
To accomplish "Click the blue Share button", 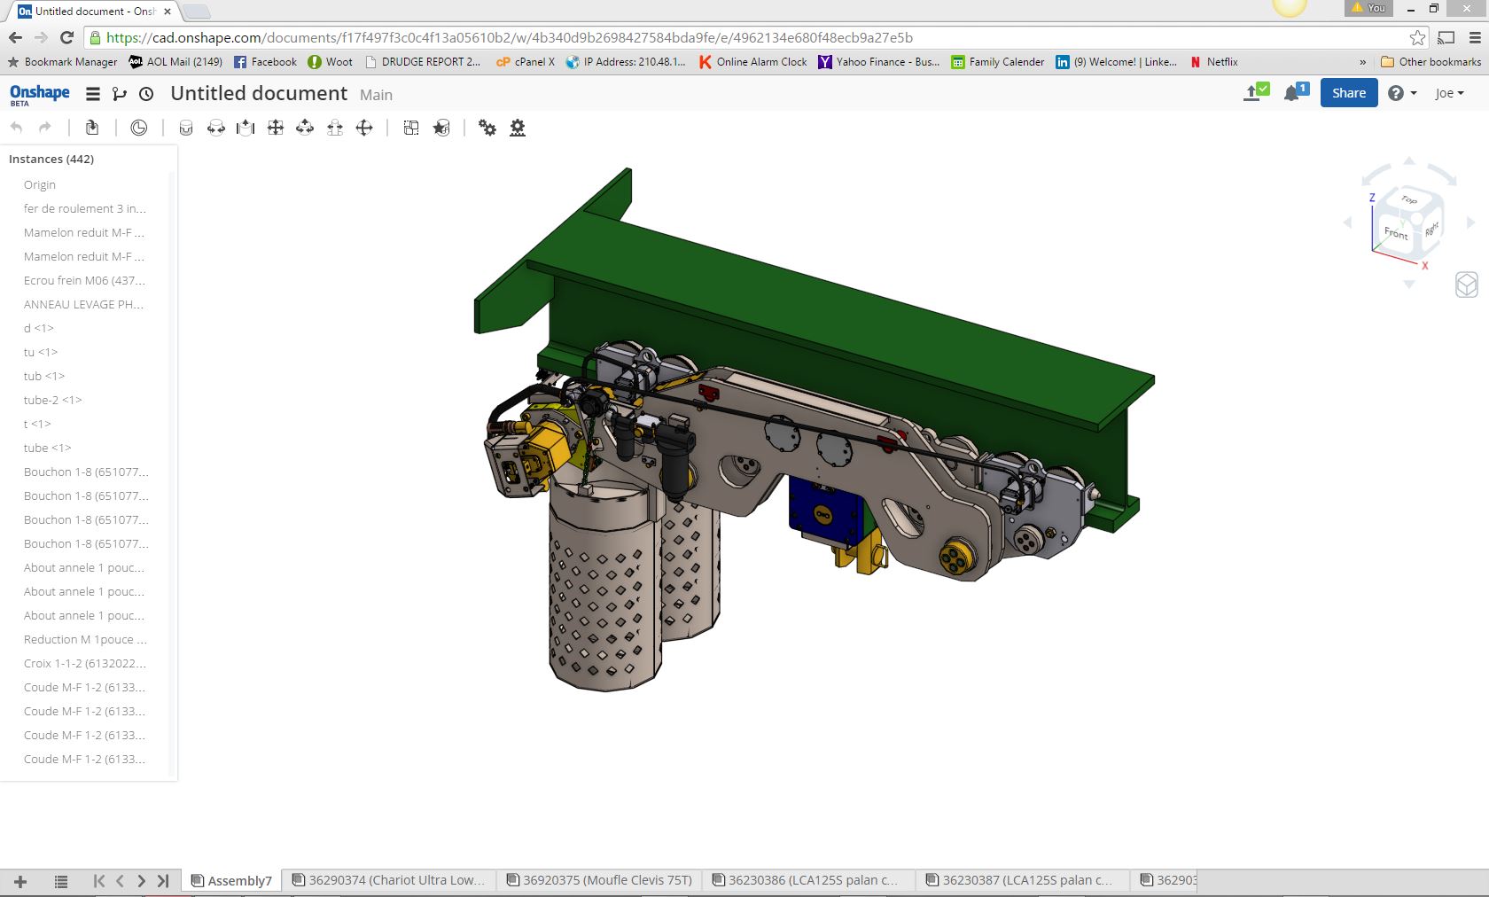I will pyautogui.click(x=1348, y=93).
